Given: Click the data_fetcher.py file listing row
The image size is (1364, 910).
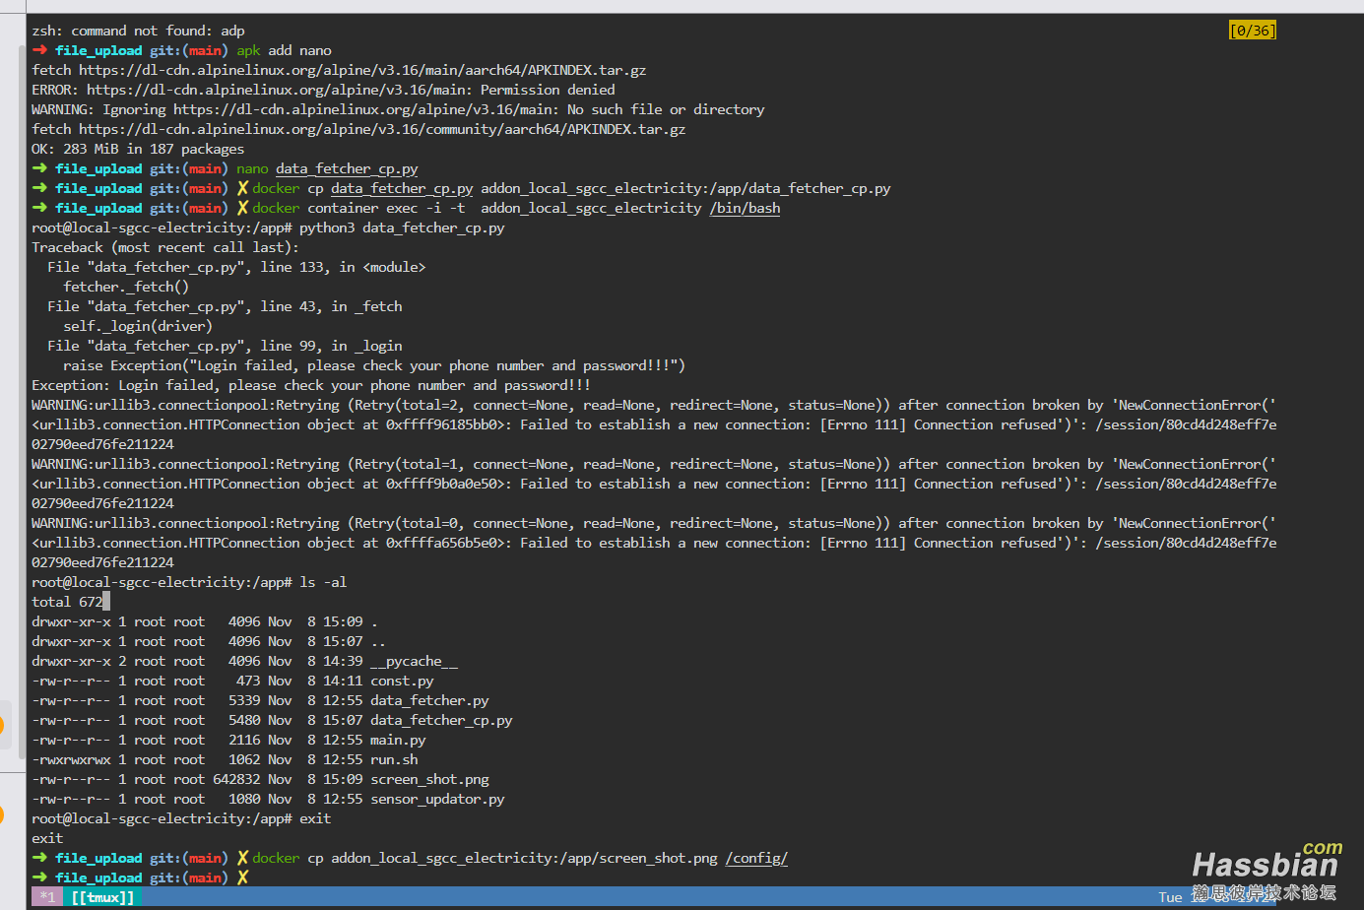Looking at the screenshot, I should point(260,700).
